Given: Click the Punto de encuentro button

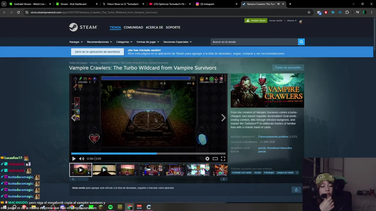Looking at the screenshot, I should 288,68.
